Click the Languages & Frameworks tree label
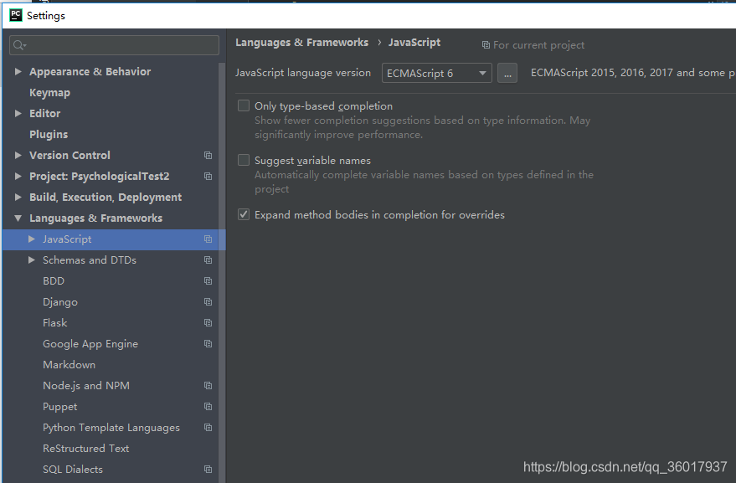 [95, 218]
